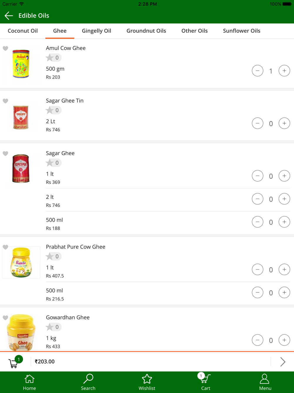Toggle heart on Prabhat Pure Cow Ghee
Viewport: 294px width, 393px height.
coord(5,247)
